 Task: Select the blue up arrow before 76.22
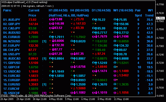point(96,20)
